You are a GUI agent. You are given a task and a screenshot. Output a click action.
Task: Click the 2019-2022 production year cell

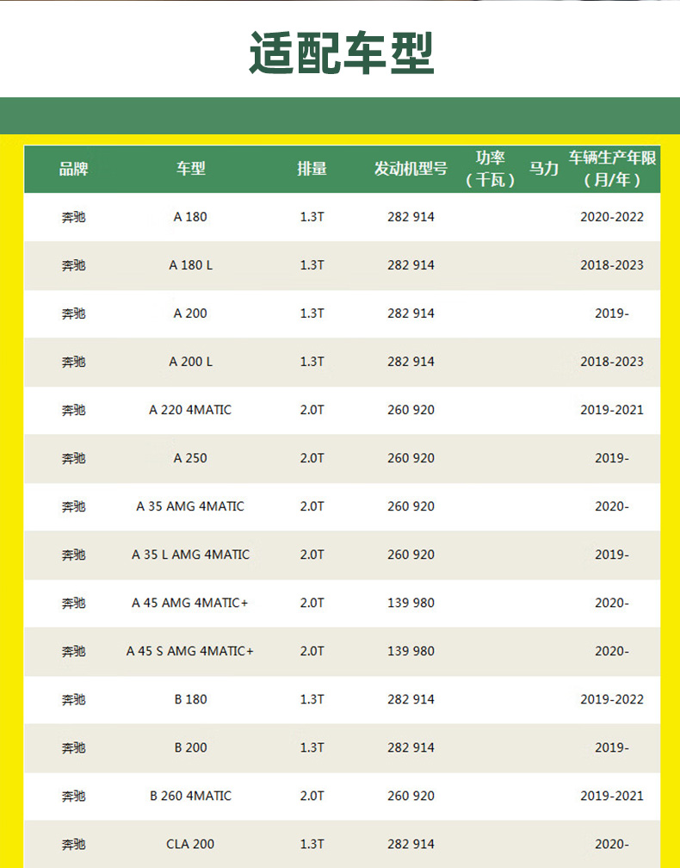coord(612,699)
